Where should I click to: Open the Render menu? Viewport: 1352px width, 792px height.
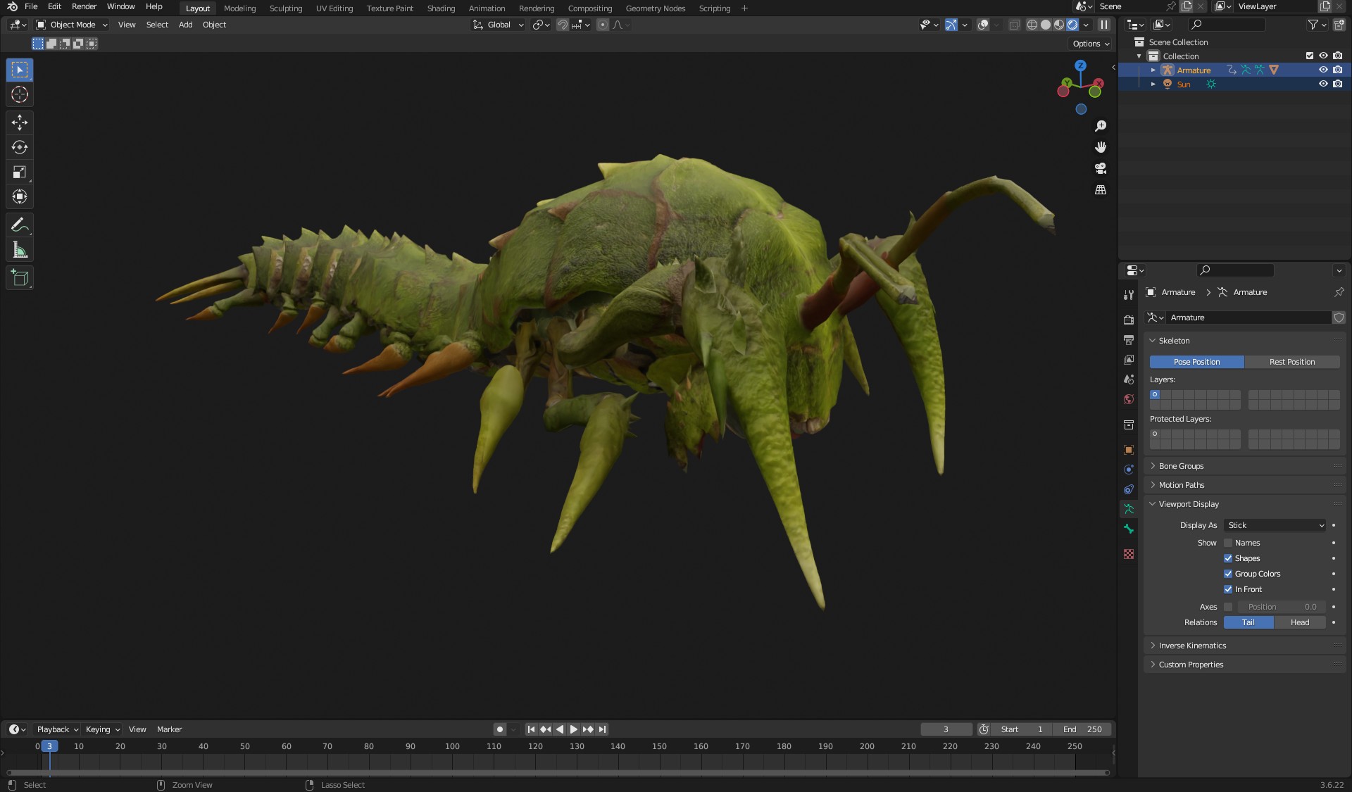[84, 6]
